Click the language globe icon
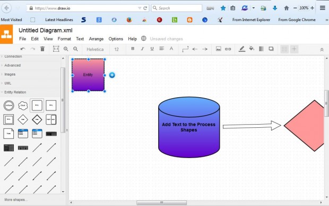The image size is (329, 206). 143,38
